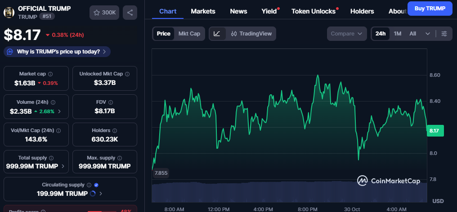This screenshot has height=212, width=457.
Task: Open 'Why is TRUMP's price up today?'
Action: [57, 52]
